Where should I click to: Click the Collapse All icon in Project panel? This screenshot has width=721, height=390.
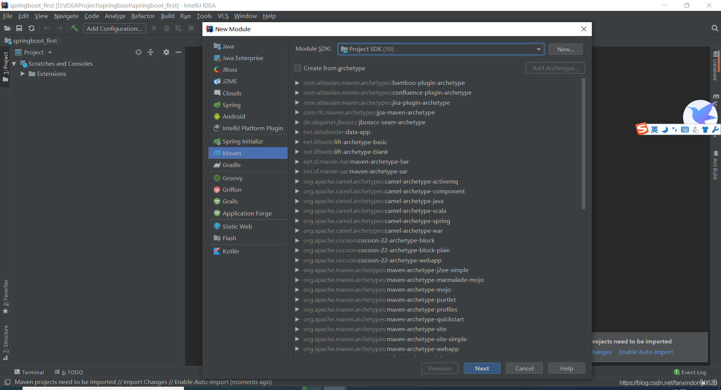151,52
